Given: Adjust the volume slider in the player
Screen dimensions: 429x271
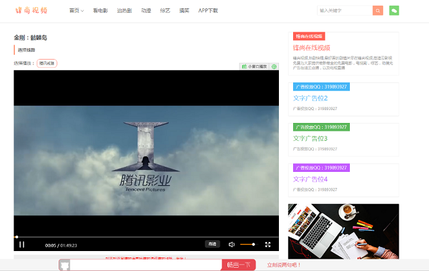Looking at the screenshot, I should tap(247, 245).
